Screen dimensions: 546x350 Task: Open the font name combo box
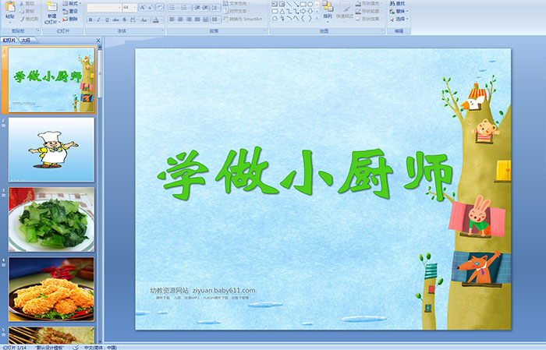pos(104,7)
